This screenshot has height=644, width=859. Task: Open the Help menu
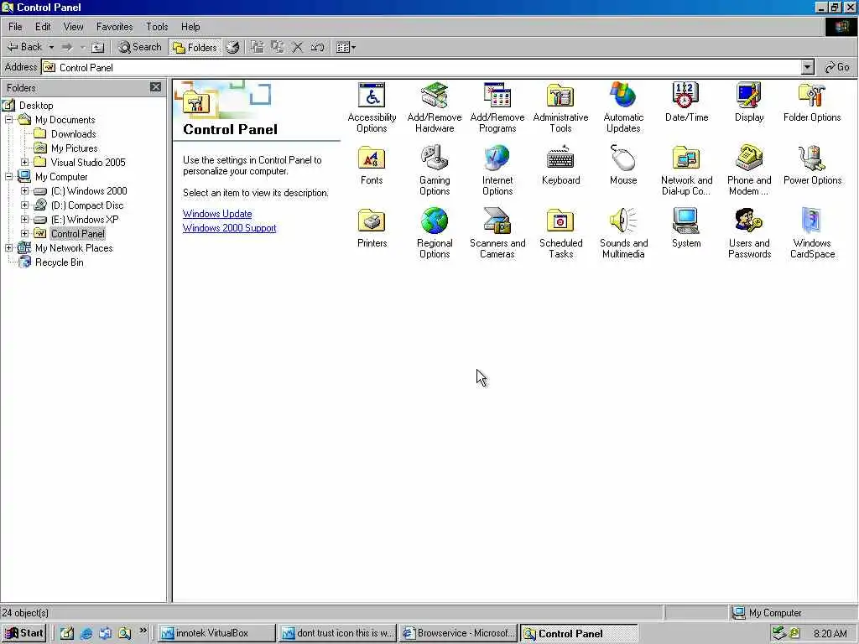190,26
